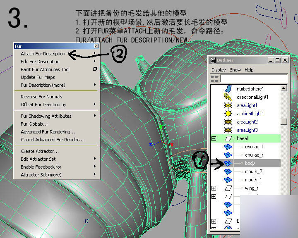Open Attach Fur Description submenu
The height and width of the screenshot is (238, 298).
click(56, 54)
